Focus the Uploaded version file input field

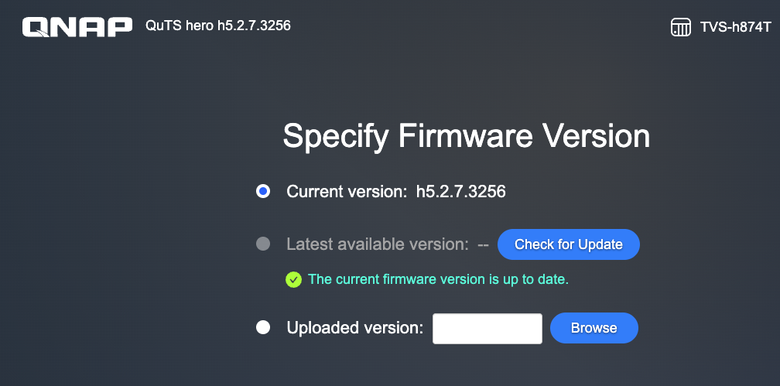[487, 328]
